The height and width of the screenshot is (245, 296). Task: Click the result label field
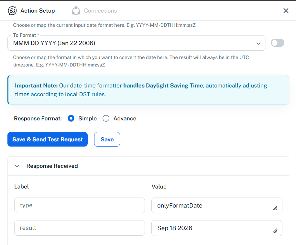coord(80,228)
